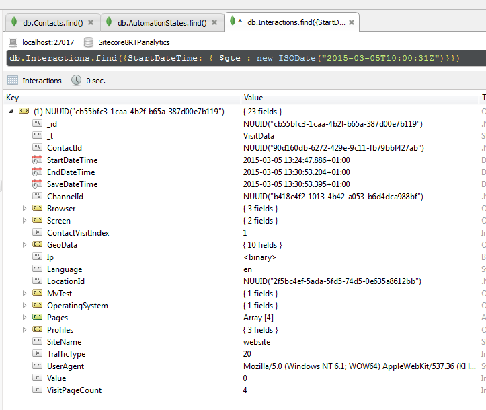Click the ContactVisitIndex number type icon
Screen dimensions: 486x410
coord(38,233)
